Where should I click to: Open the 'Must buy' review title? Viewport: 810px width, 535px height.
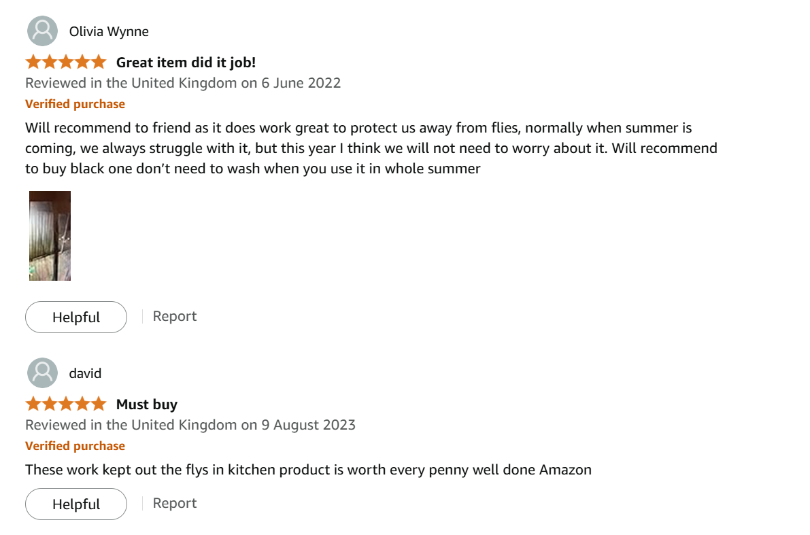tap(146, 404)
